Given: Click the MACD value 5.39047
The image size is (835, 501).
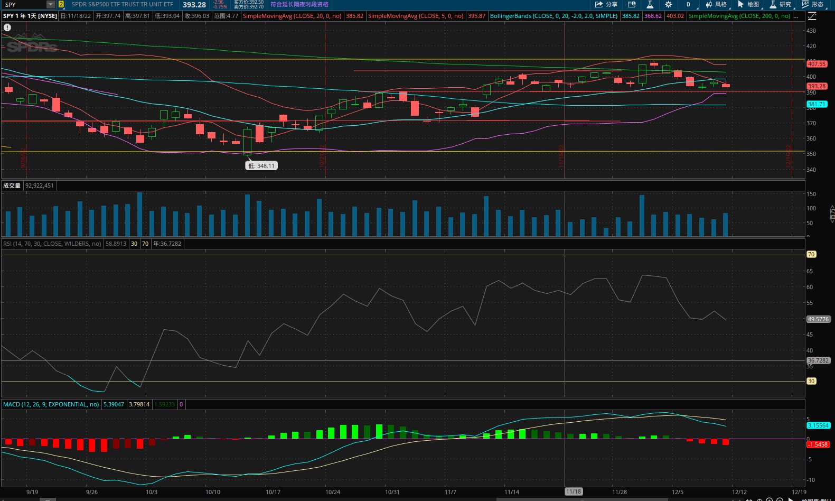Looking at the screenshot, I should point(114,404).
